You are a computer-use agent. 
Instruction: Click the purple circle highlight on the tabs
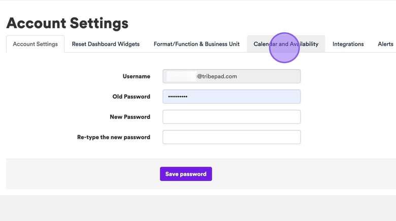tap(284, 47)
